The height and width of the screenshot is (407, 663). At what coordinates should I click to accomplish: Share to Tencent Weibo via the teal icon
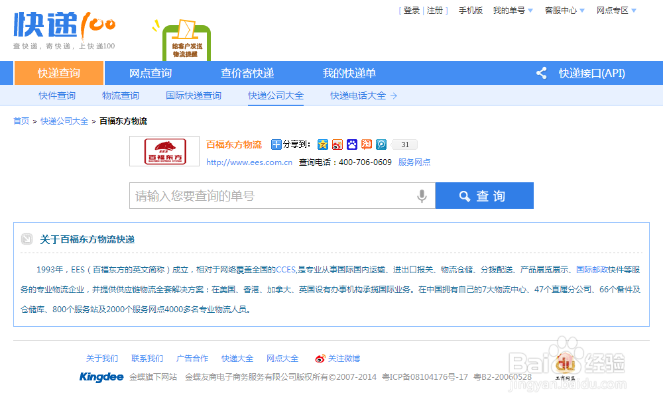tap(381, 145)
